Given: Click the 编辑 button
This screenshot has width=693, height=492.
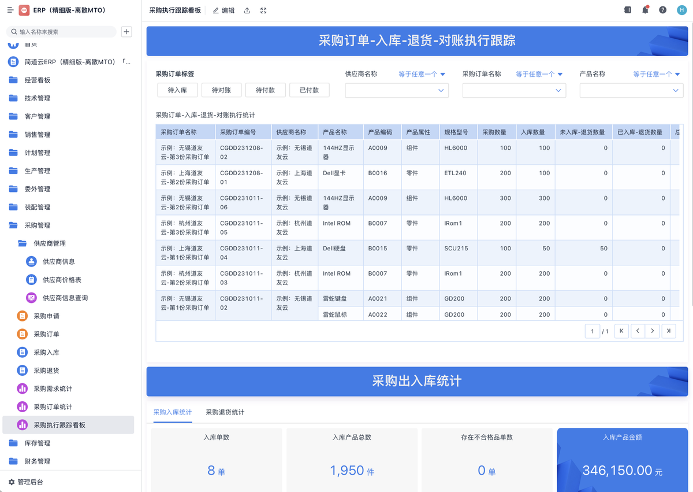Looking at the screenshot, I should pyautogui.click(x=223, y=10).
